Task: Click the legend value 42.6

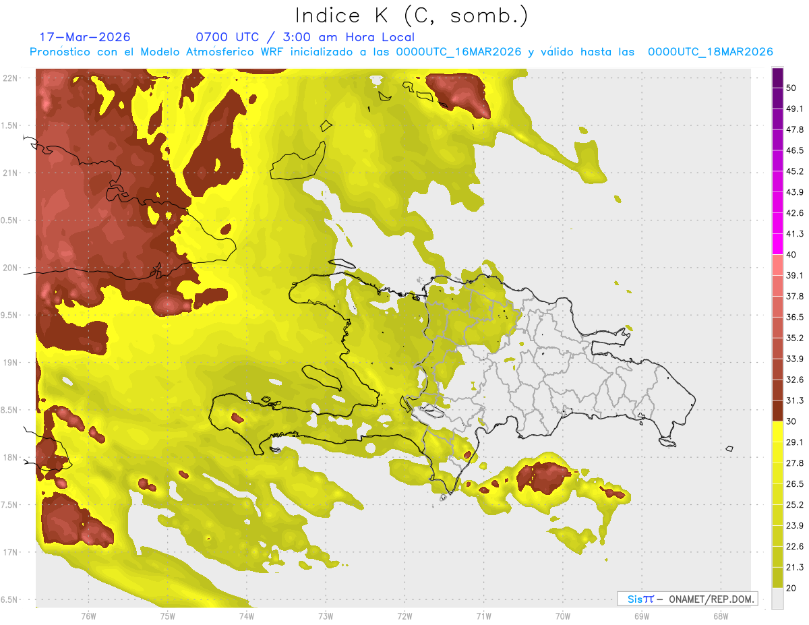Action: click(x=795, y=213)
